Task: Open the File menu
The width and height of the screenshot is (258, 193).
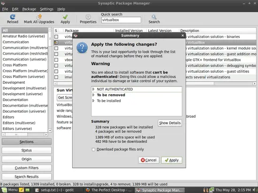Action: point(5,9)
